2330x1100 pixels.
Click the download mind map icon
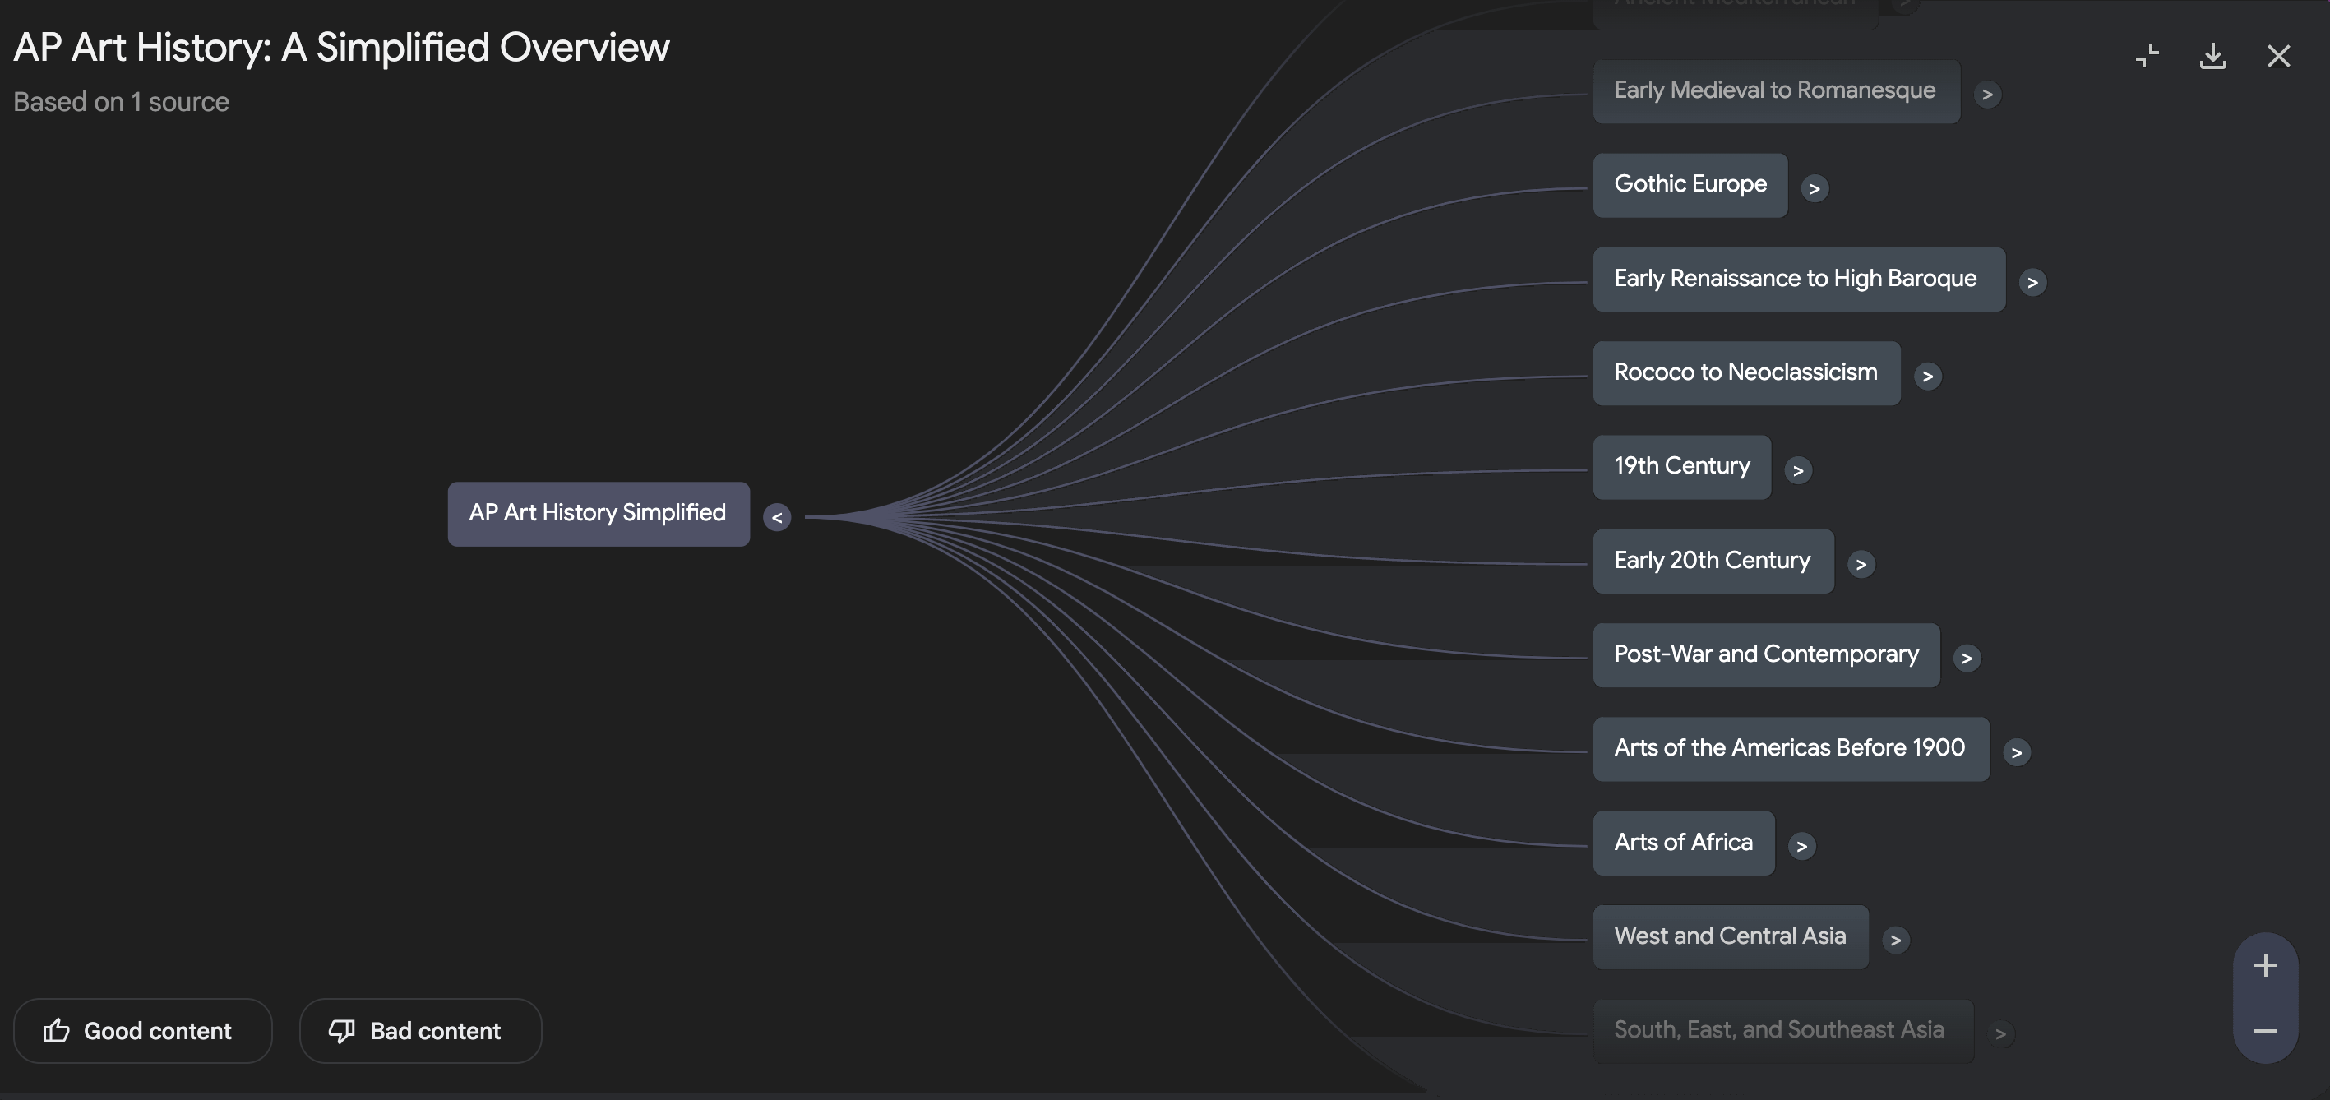click(x=2212, y=56)
